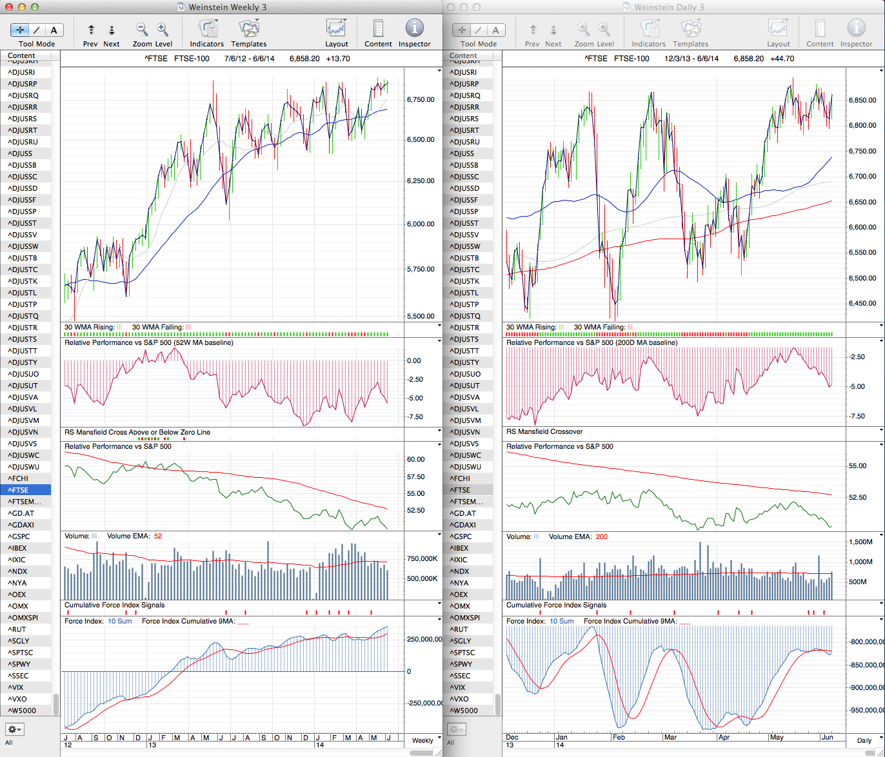Open gear action menu below Weekly symbol list
Viewport: 885px width, 757px height.
[14, 729]
